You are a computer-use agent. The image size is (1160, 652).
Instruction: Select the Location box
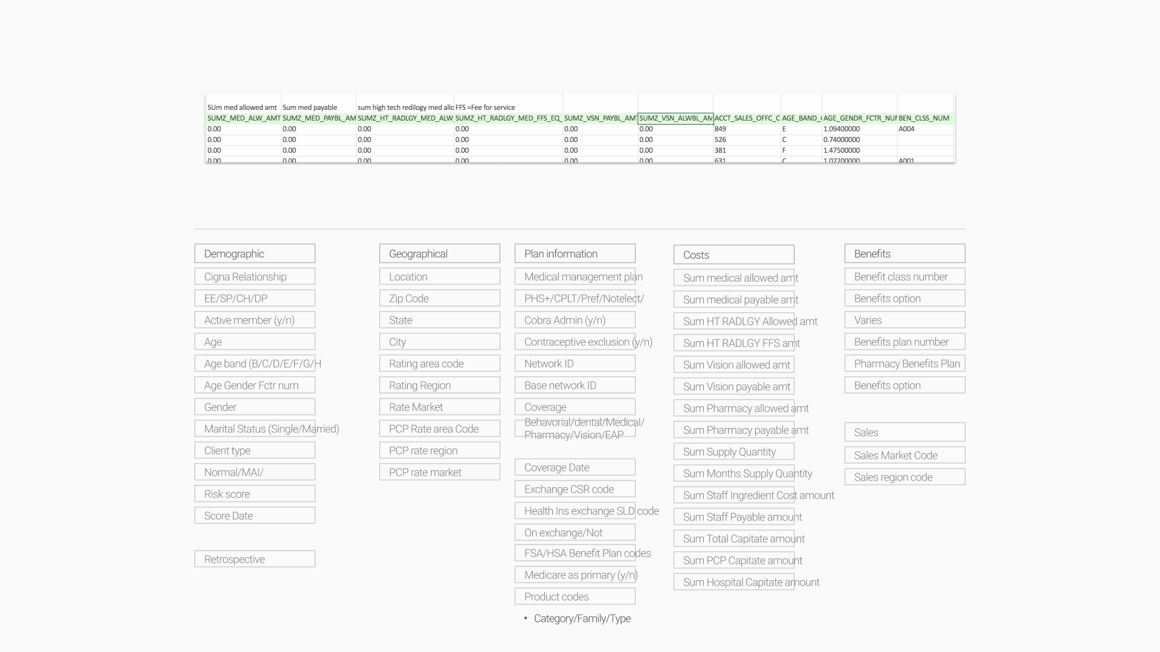point(440,276)
